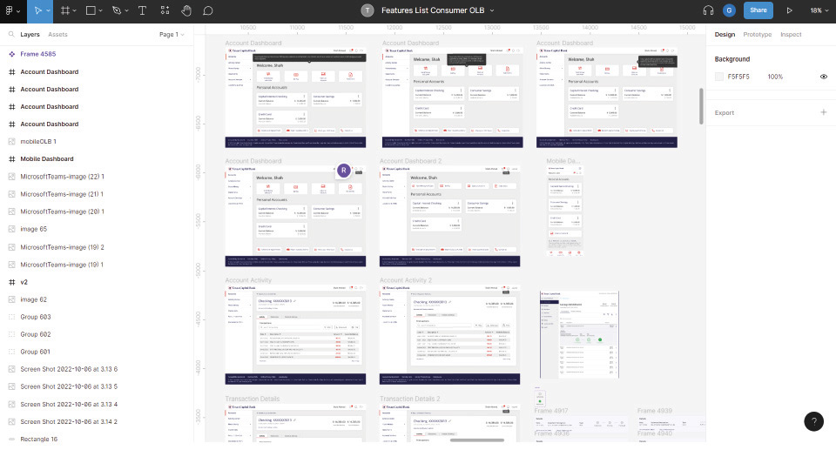This screenshot has width=836, height=470.
Task: Switch to the Prototype tab
Action: (757, 35)
